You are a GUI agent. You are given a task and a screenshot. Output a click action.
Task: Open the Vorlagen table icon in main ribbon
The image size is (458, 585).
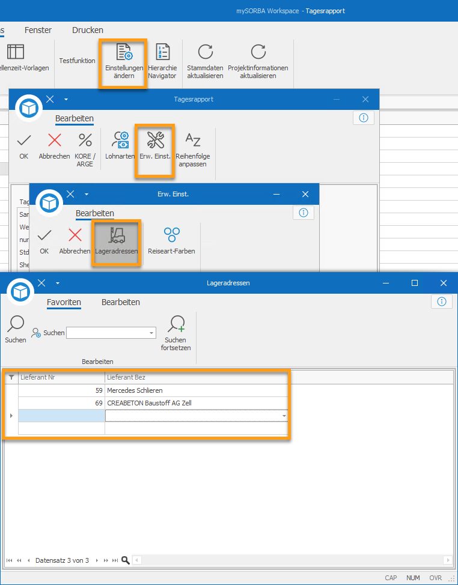point(16,52)
